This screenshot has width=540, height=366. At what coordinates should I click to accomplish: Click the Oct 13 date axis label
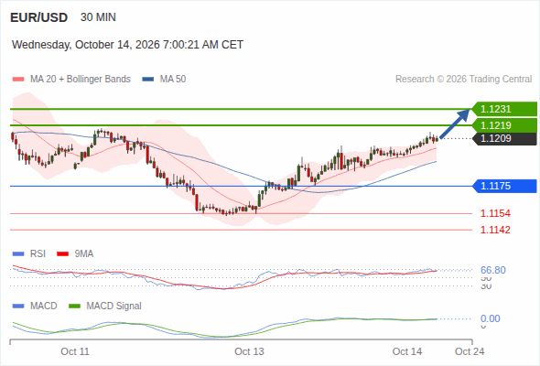(249, 351)
